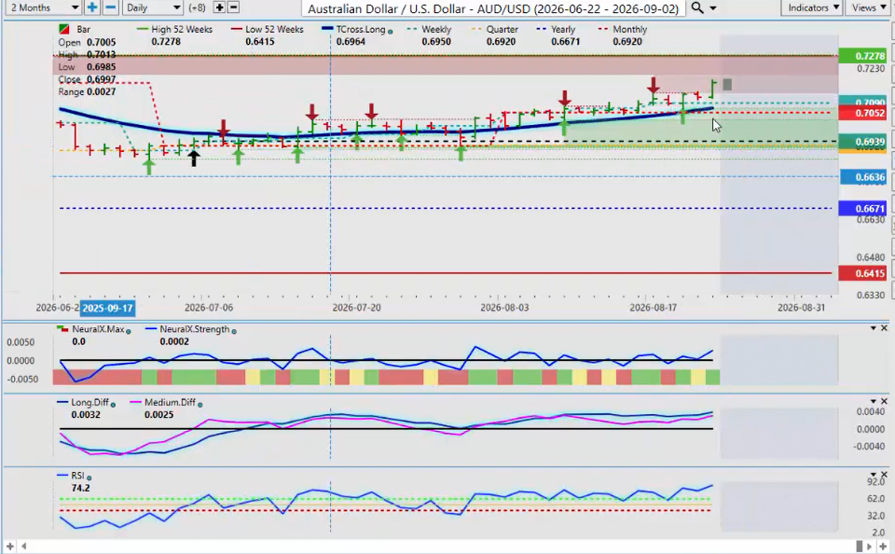Click the TCross.Long settings dot
The image size is (895, 554).
[391, 32]
